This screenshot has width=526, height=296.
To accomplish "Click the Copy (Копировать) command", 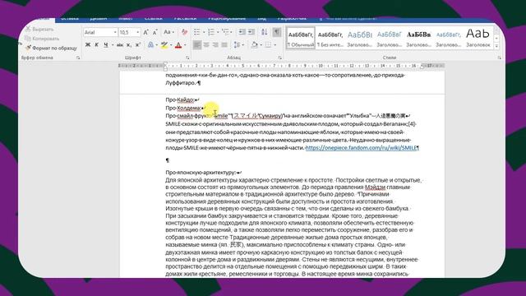I will click(42, 39).
